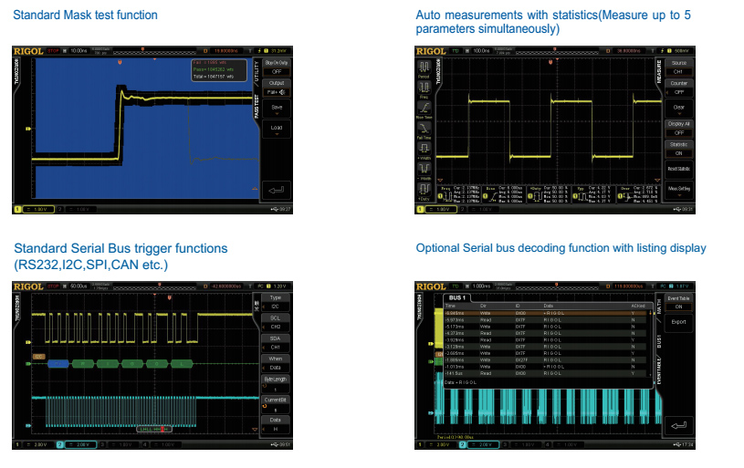The image size is (744, 468).
Task: Open the Save submenu in Pass Test
Action: (x=277, y=108)
